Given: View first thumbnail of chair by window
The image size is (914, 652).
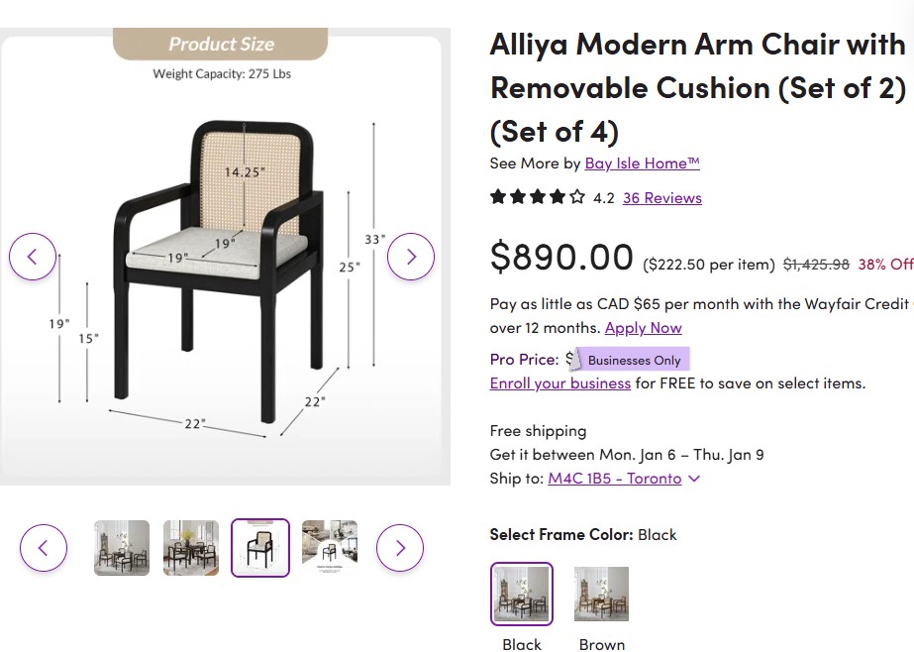Looking at the screenshot, I should pyautogui.click(x=122, y=548).
